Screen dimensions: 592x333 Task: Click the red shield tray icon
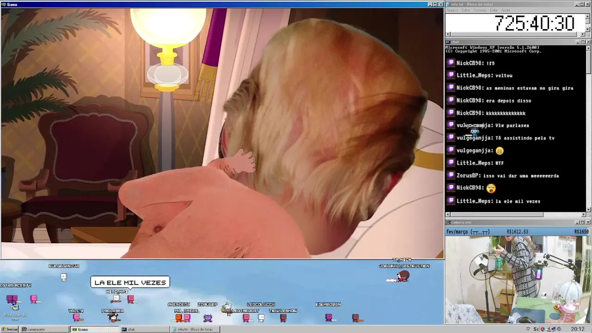point(542,329)
